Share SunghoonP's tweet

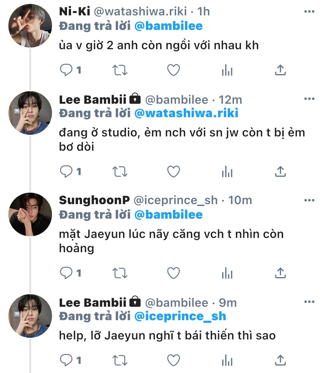pyautogui.click(x=280, y=273)
